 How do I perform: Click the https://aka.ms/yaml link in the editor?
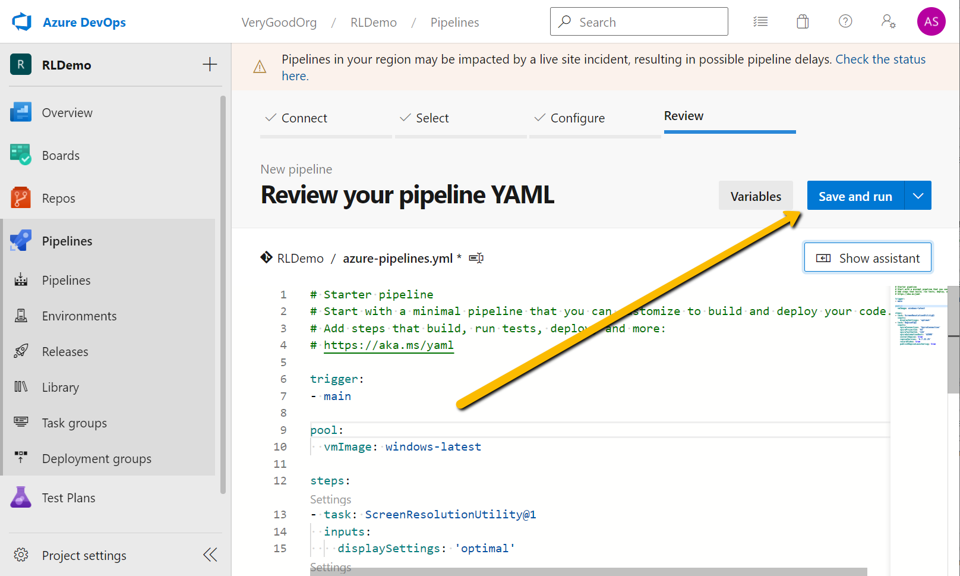[x=389, y=345]
